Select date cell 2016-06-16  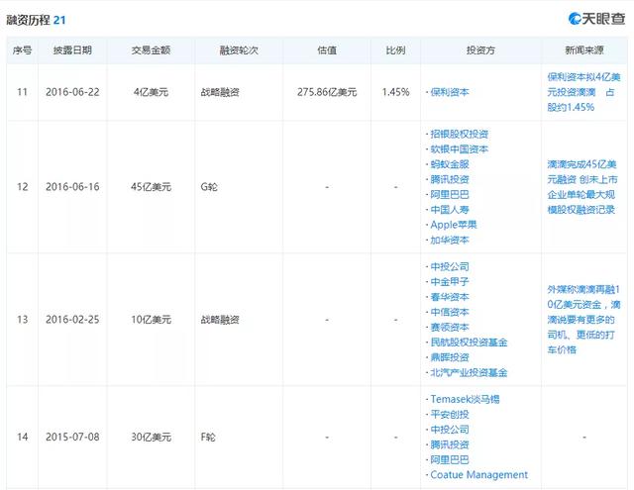72,187
